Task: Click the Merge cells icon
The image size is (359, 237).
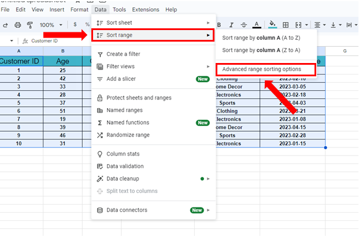Action: tap(298, 25)
